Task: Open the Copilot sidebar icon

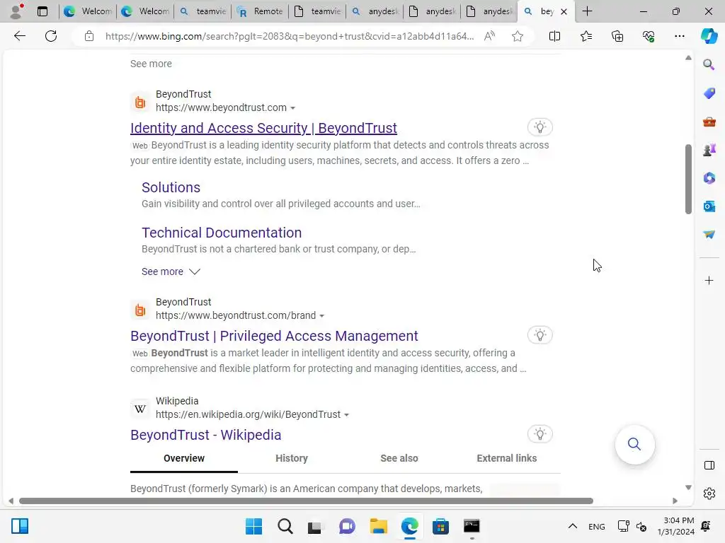Action: 709,36
